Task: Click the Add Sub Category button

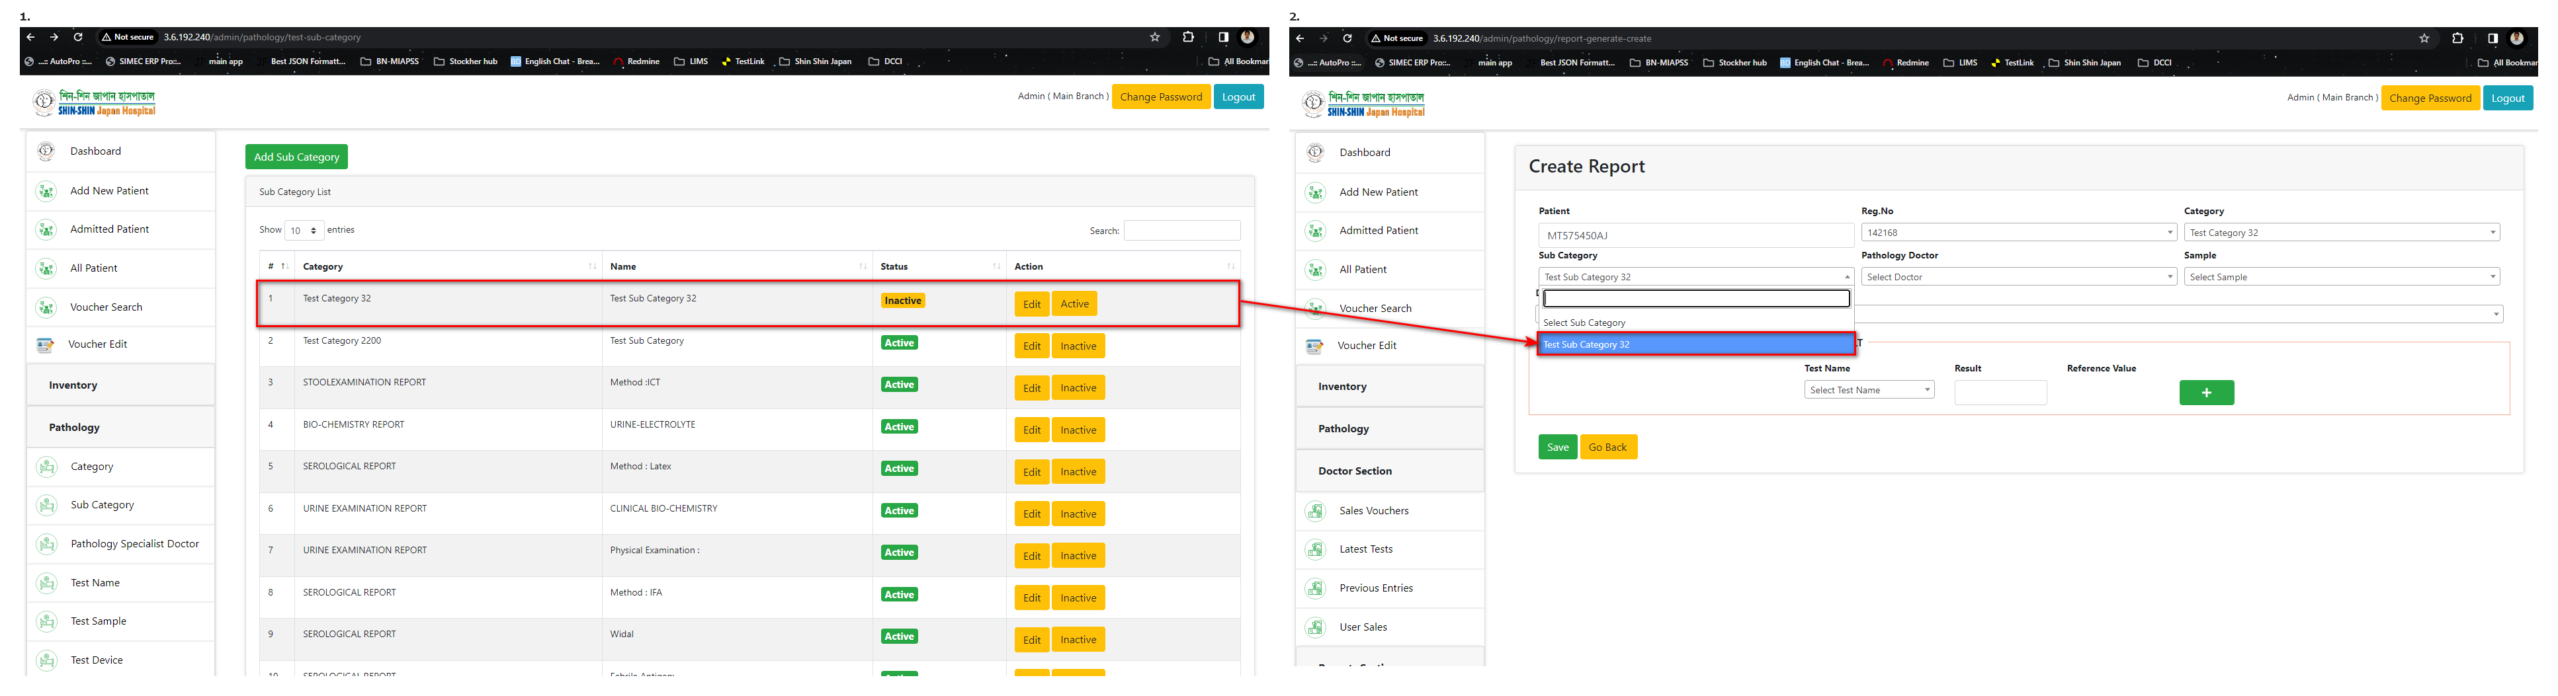Action: pos(296,157)
